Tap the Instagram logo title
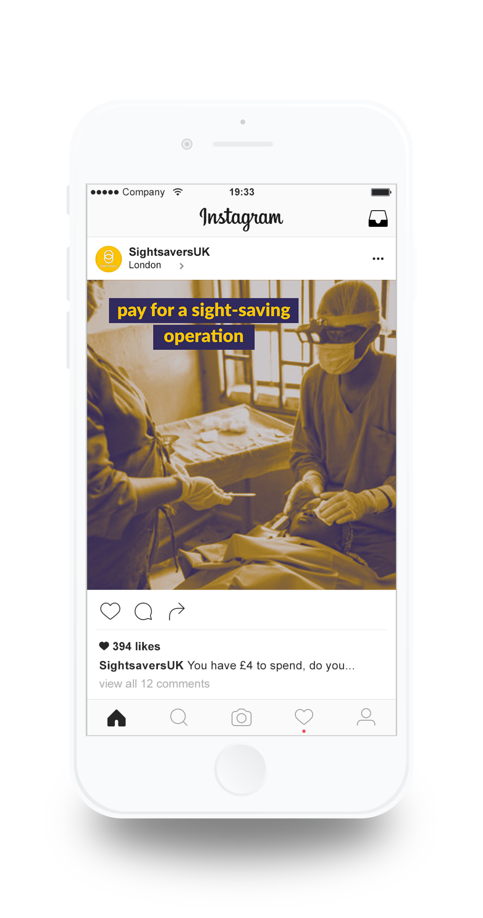Viewport: 483px width, 918px height. [x=241, y=218]
